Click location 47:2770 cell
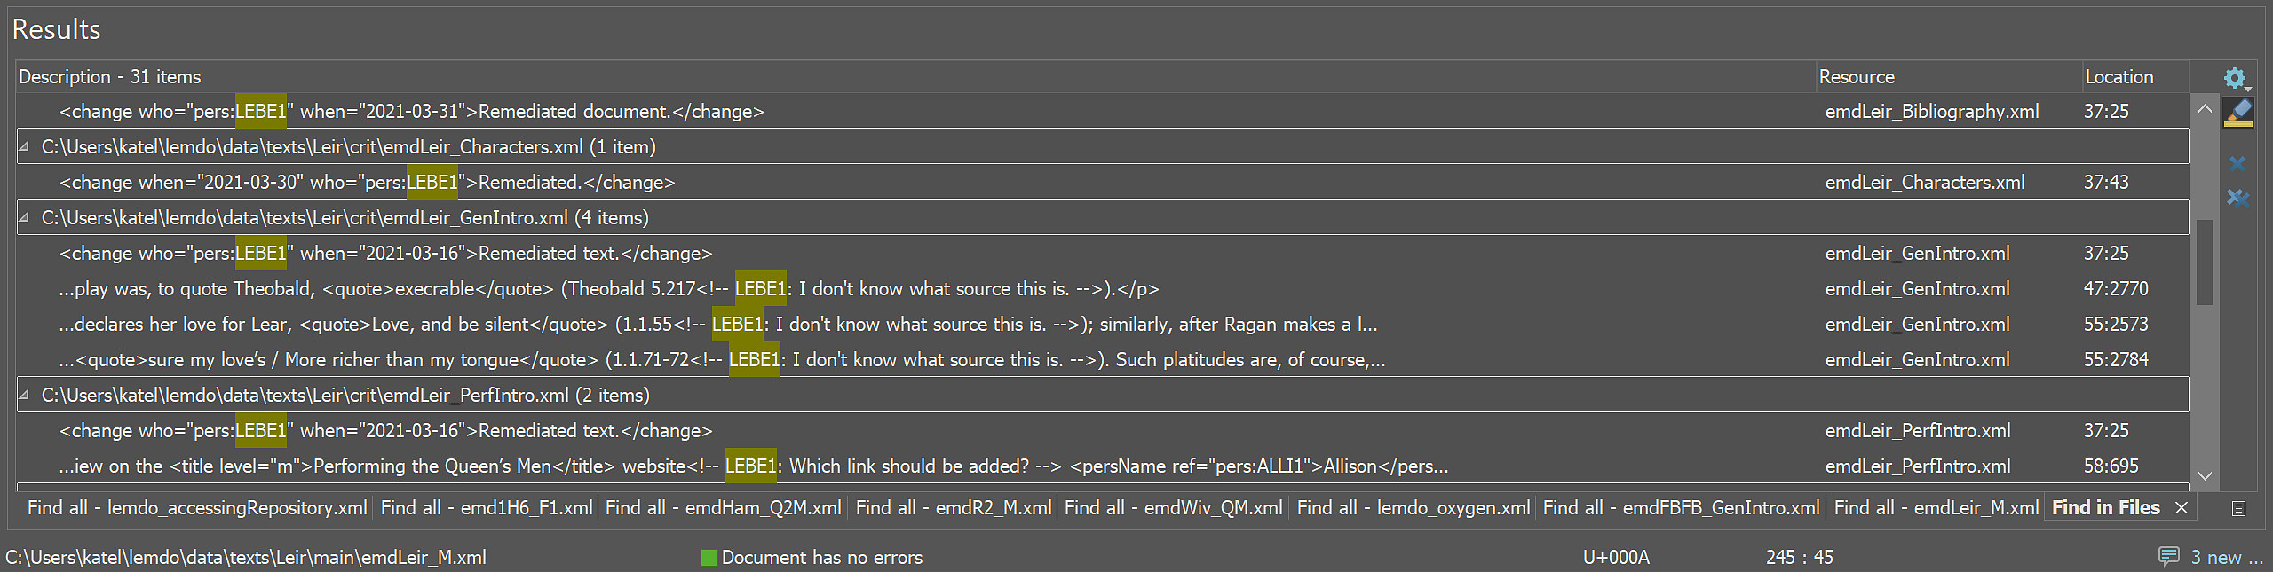 [x=2116, y=289]
